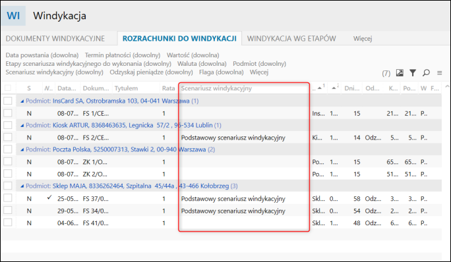
Task: Open the magnifier search icon
Action: (x=426, y=73)
